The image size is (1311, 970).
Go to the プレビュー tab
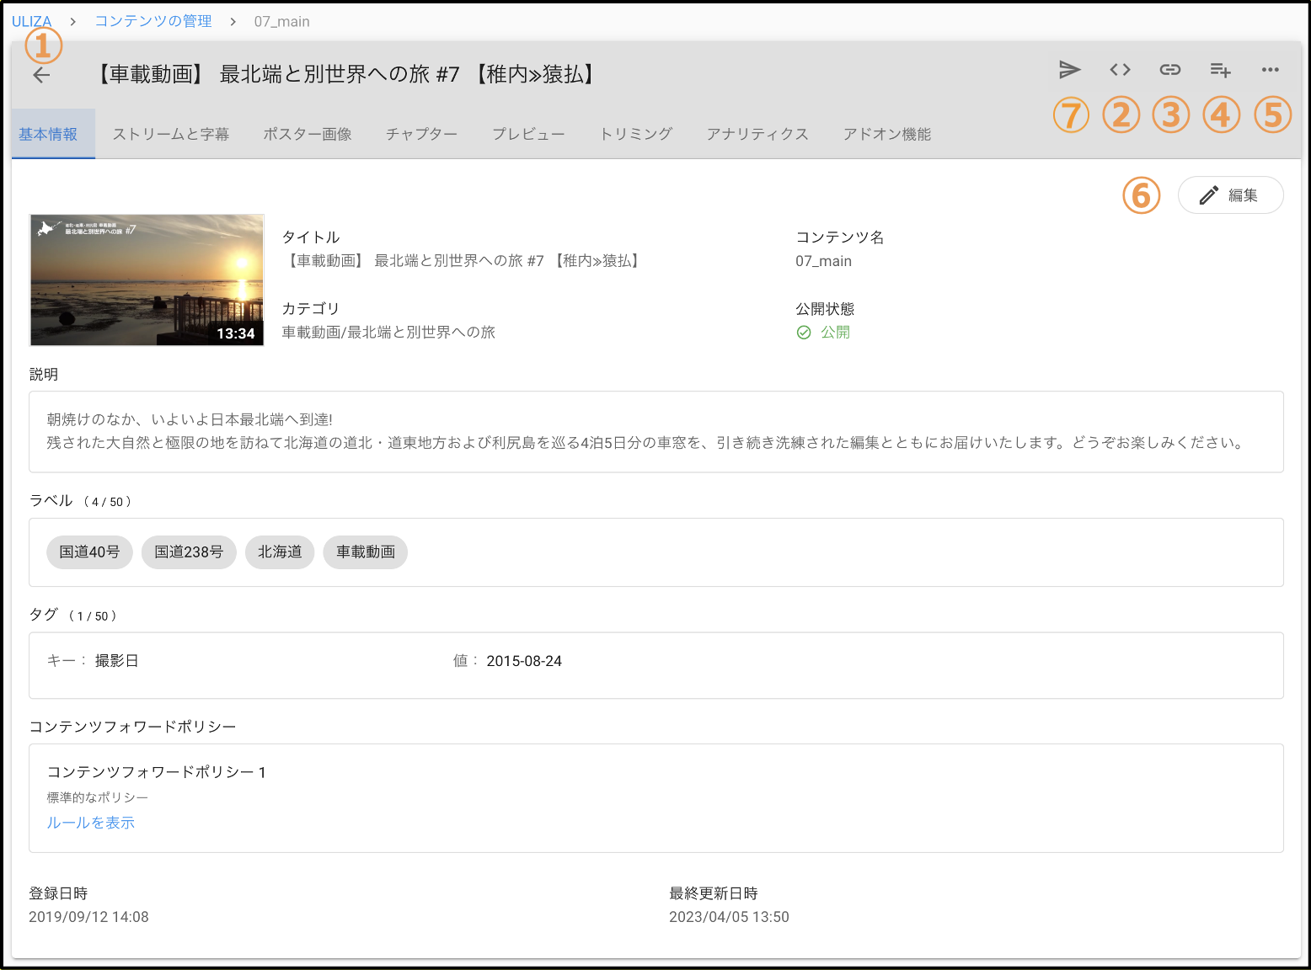(528, 135)
